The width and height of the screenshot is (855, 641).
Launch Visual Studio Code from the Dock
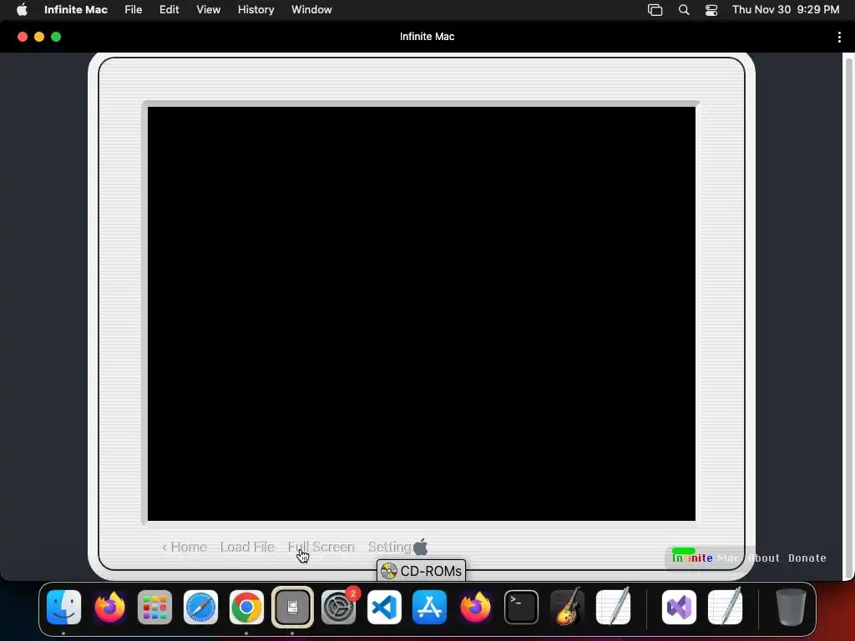(384, 607)
